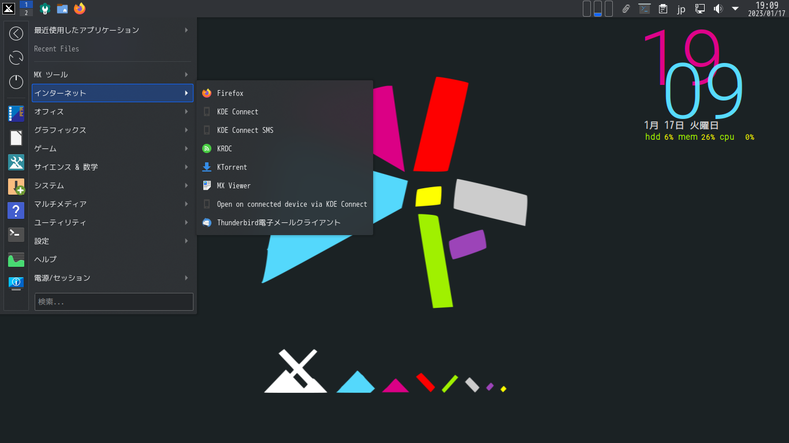Screen dimensions: 789x443
Task: Open the MX ツール category
Action: pyautogui.click(x=112, y=75)
